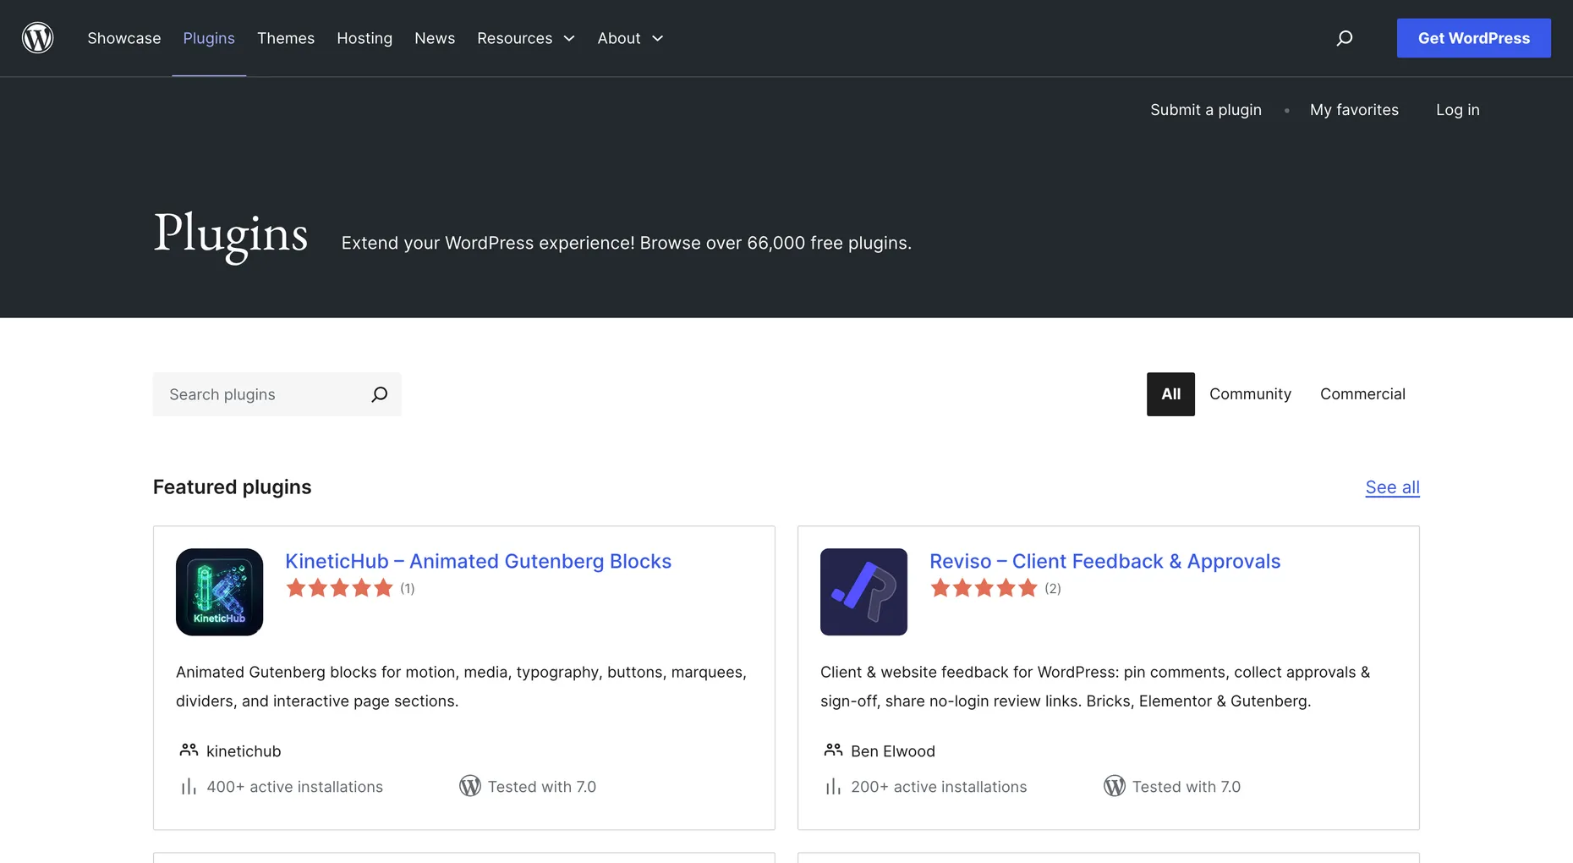Click the search magnifier in the plugin search box

380,394
